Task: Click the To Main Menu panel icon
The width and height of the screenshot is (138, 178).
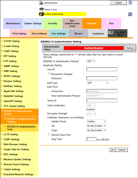Action: pyautogui.click(x=111, y=33)
